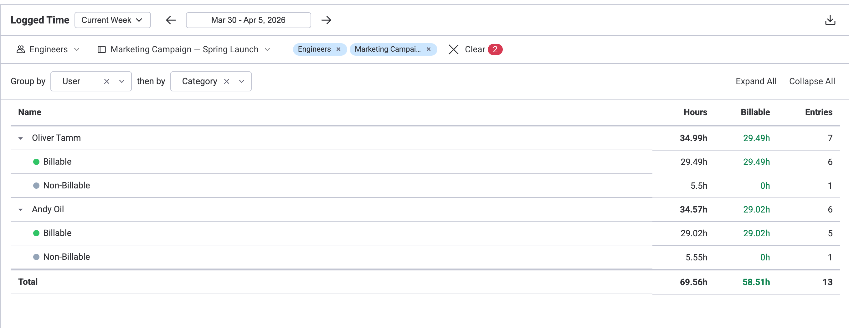This screenshot has width=849, height=328.
Task: Remove the Engineers filter chip
Action: tap(338, 49)
